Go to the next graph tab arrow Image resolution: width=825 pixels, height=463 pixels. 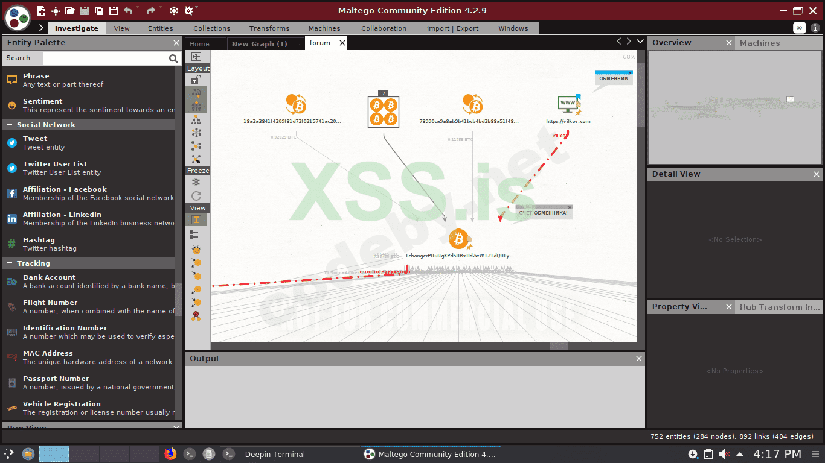tap(629, 42)
